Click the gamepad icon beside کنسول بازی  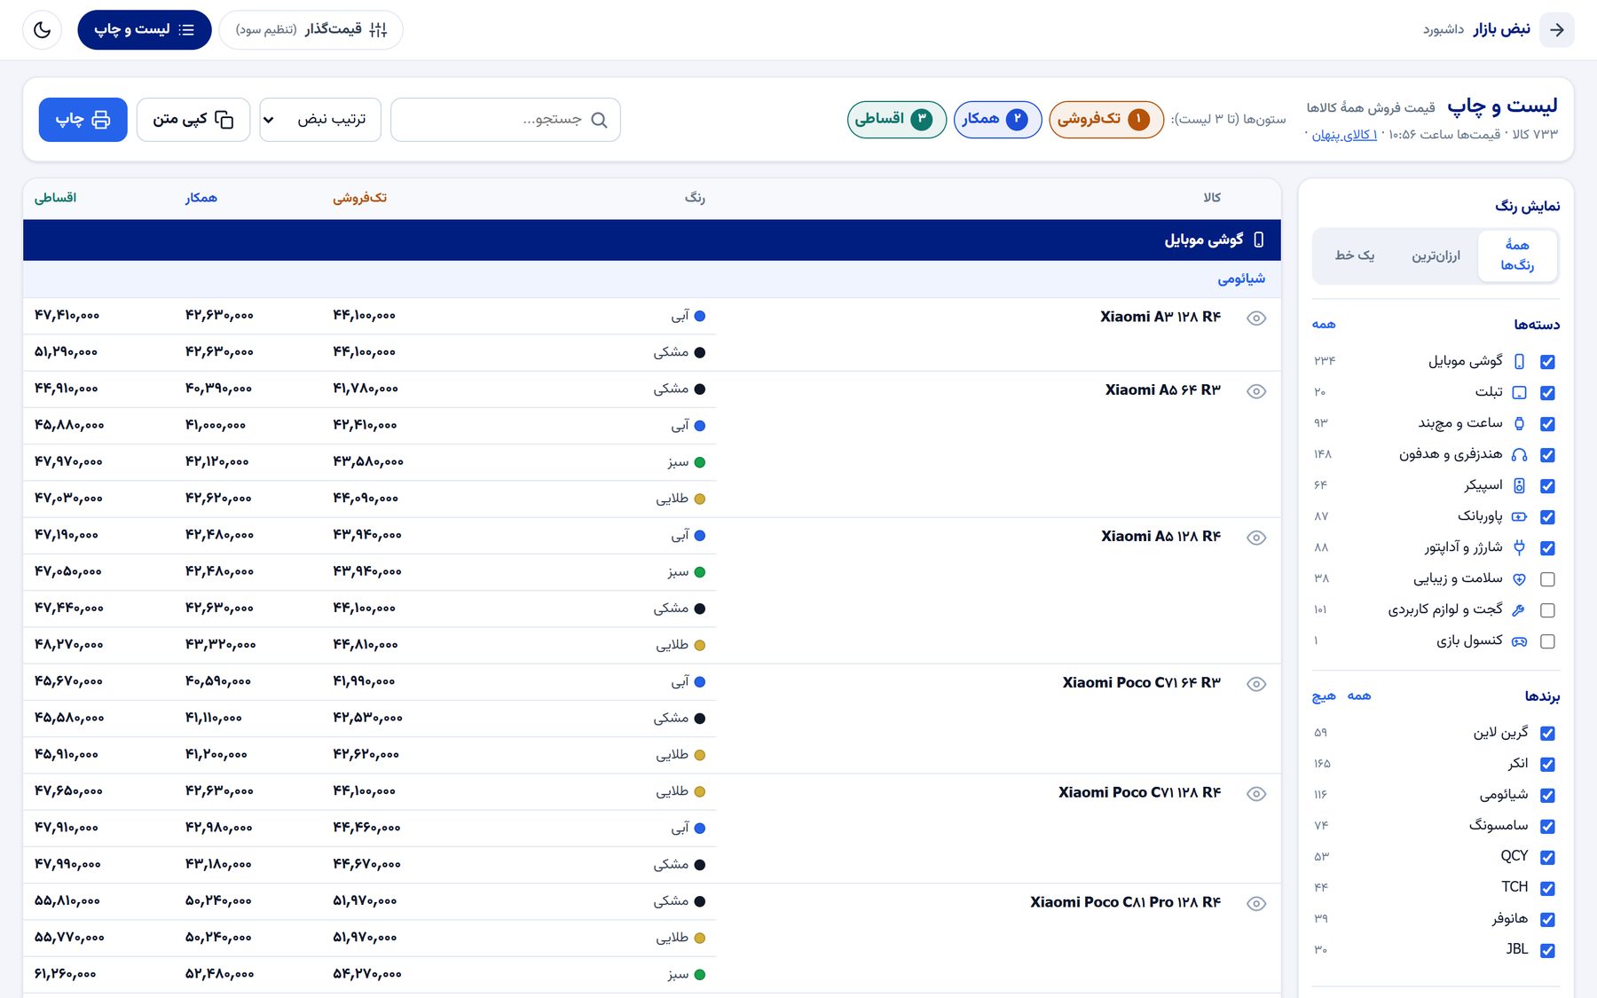1519,640
